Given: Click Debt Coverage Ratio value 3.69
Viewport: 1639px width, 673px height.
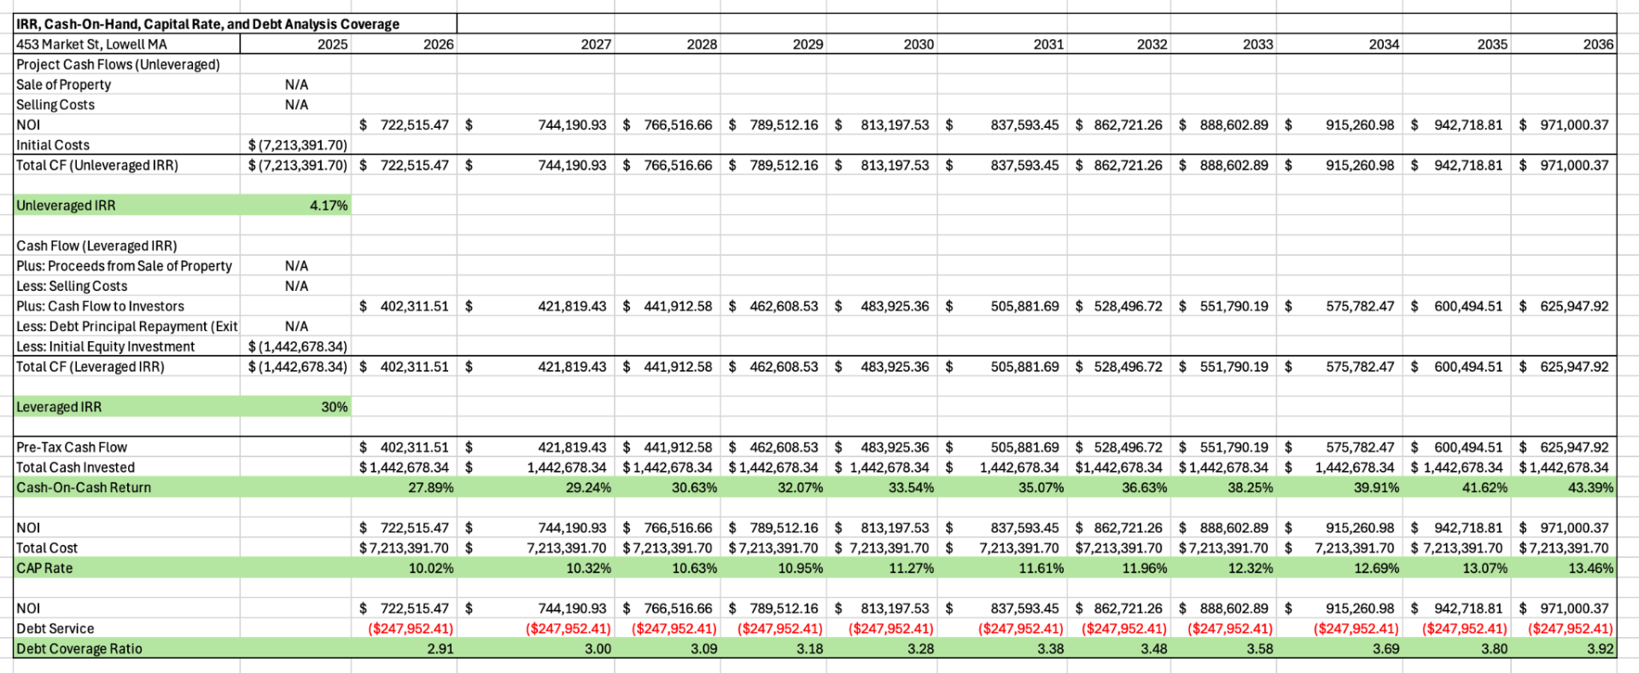Looking at the screenshot, I should 1340,649.
